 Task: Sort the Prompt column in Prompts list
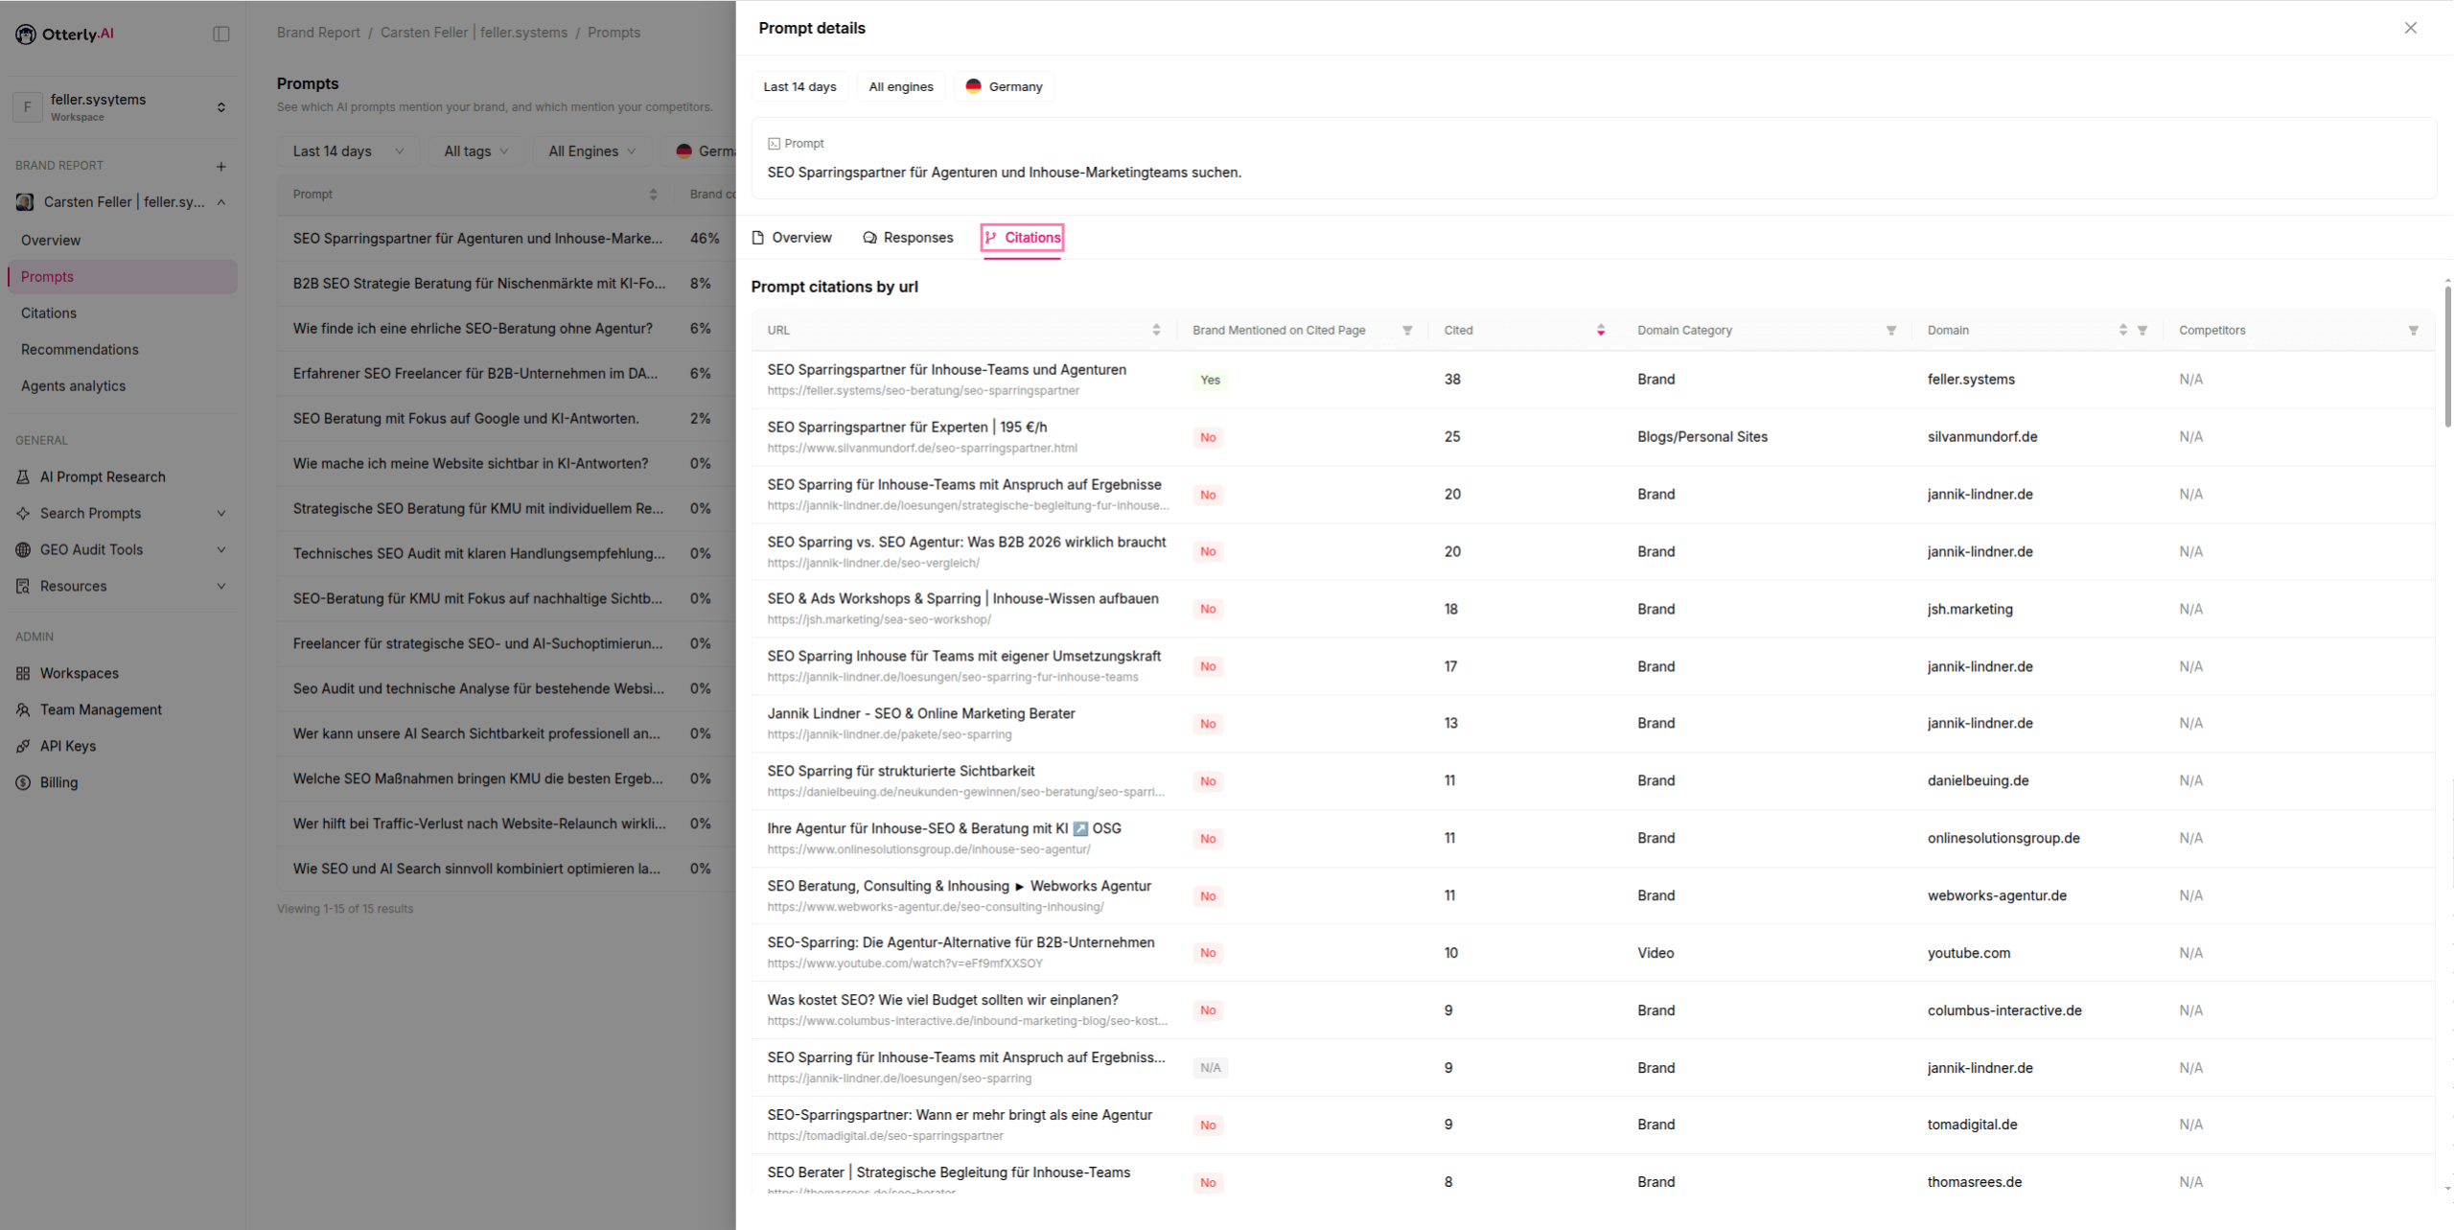click(654, 195)
